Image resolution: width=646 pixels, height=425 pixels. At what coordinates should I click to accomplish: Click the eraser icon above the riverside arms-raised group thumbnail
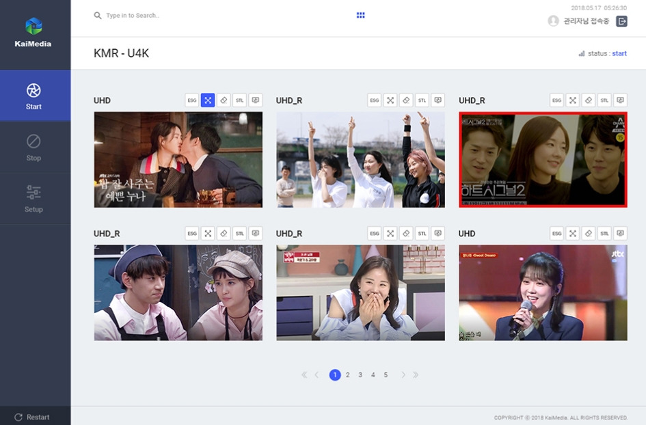[x=406, y=100]
